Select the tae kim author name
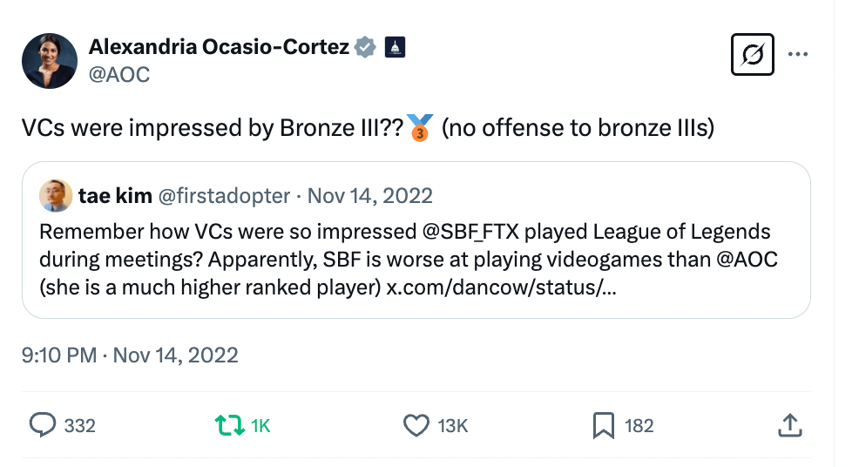 coord(114,196)
